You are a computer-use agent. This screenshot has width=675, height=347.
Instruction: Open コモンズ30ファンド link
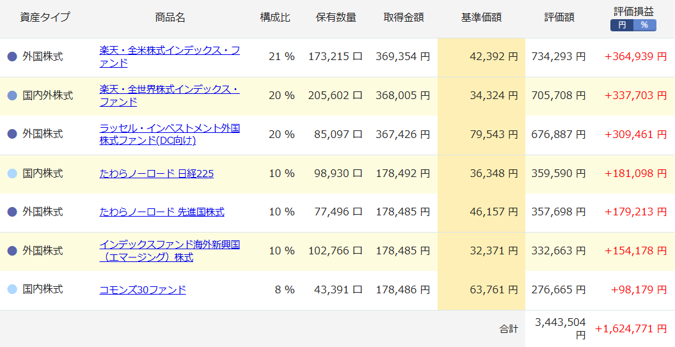click(x=143, y=289)
